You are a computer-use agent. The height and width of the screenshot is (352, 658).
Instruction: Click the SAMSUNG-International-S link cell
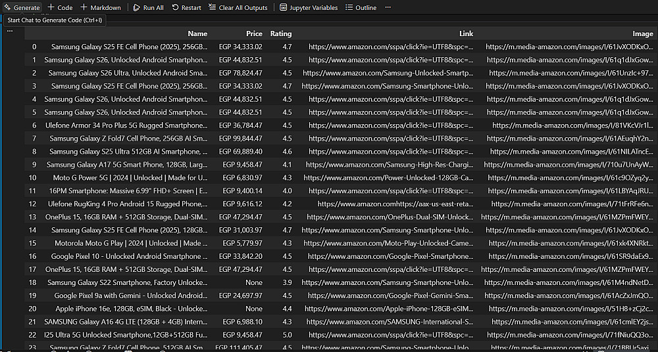click(x=390, y=322)
